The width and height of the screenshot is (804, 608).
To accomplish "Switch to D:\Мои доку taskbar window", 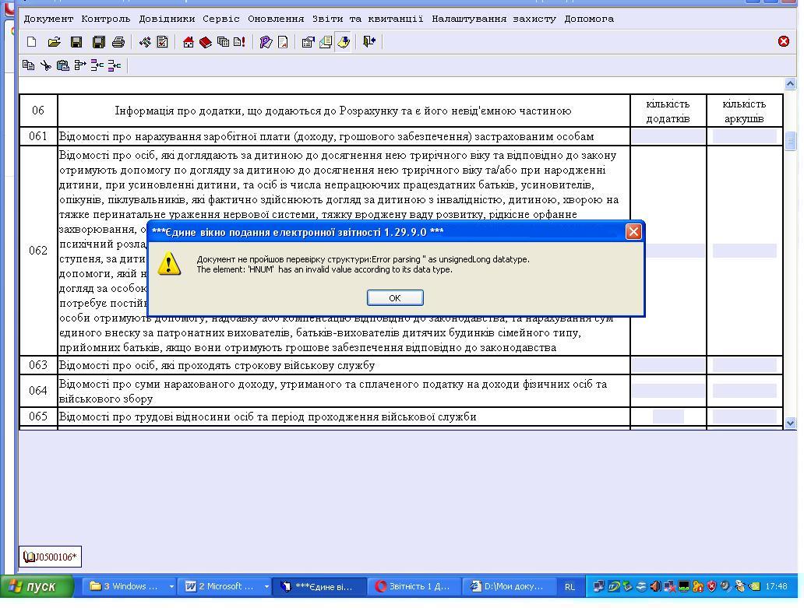I will click(508, 586).
